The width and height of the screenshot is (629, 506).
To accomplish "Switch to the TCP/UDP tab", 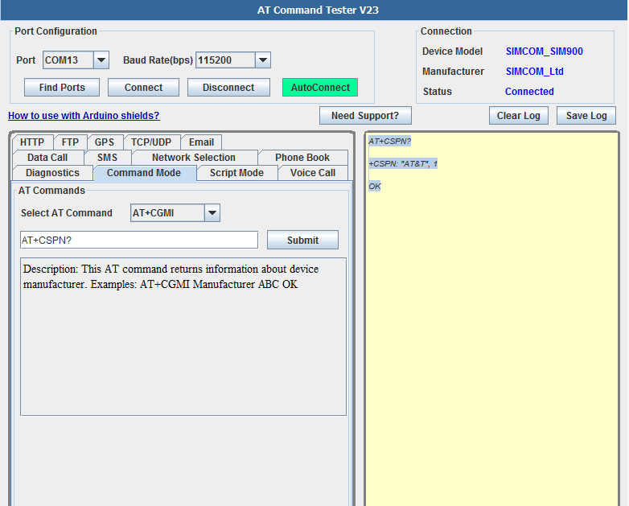I will click(151, 142).
